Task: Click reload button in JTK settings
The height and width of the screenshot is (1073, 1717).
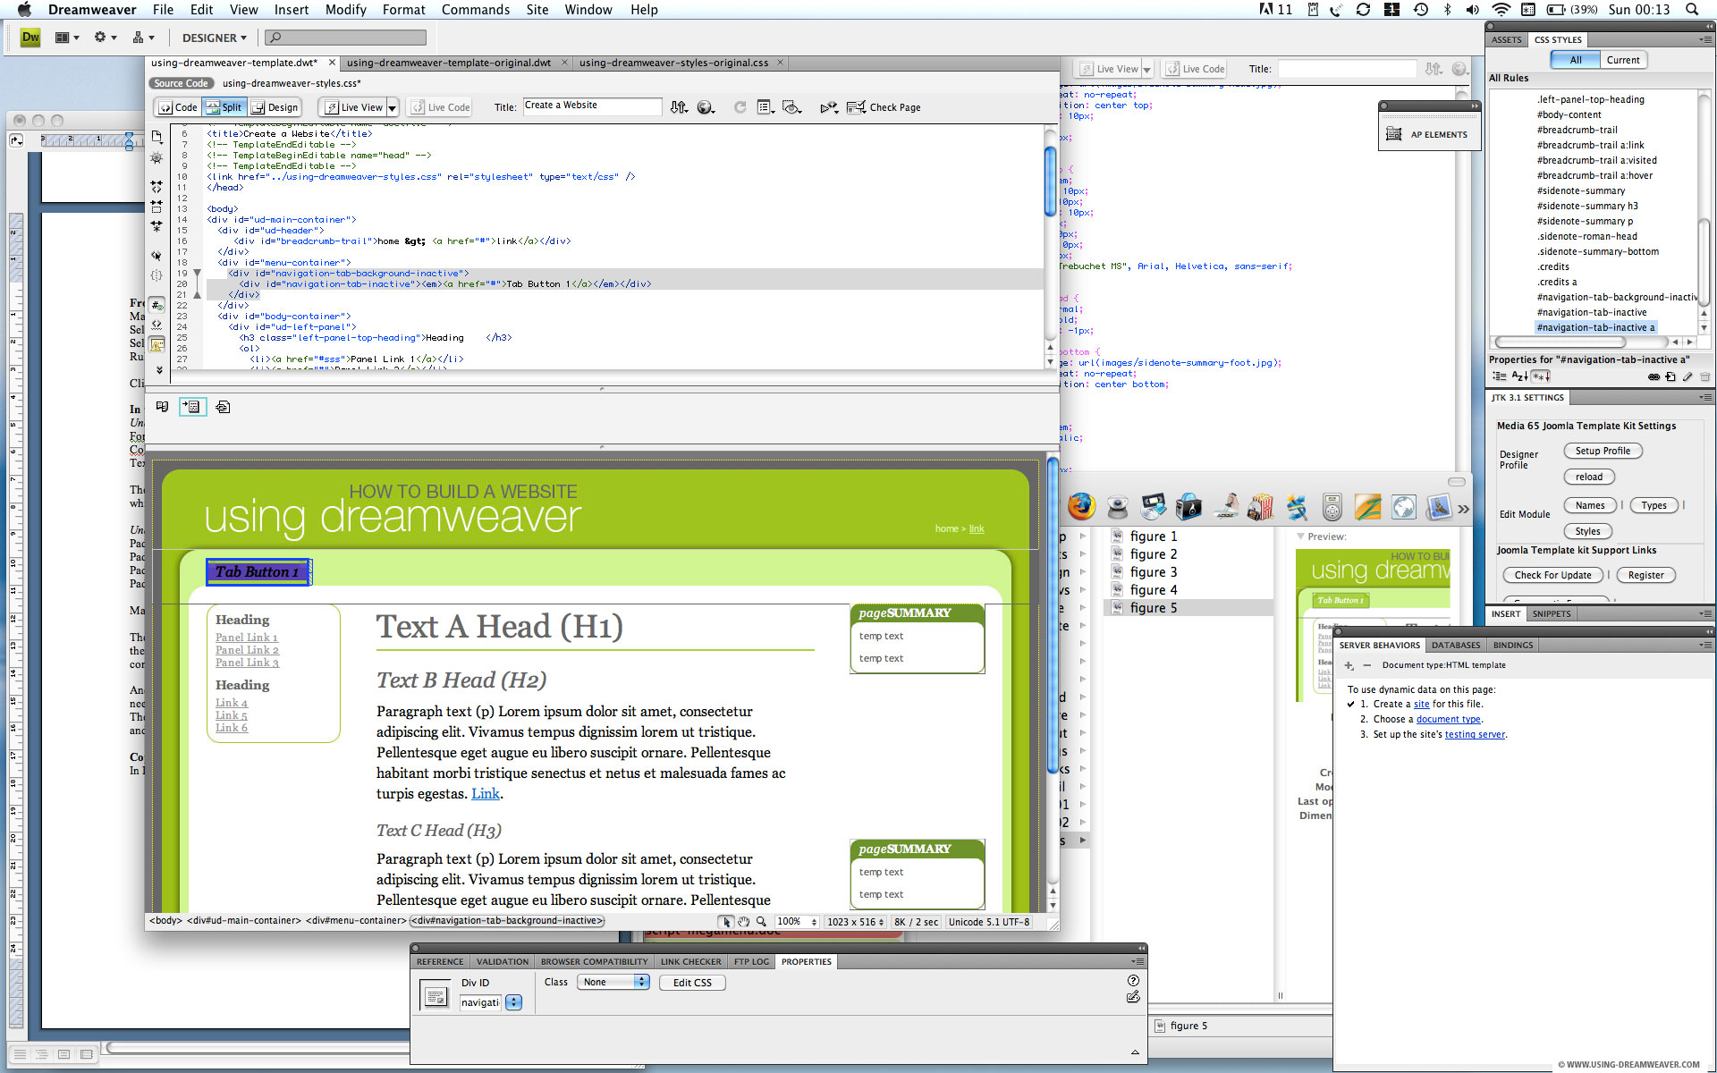Action: click(x=1589, y=477)
